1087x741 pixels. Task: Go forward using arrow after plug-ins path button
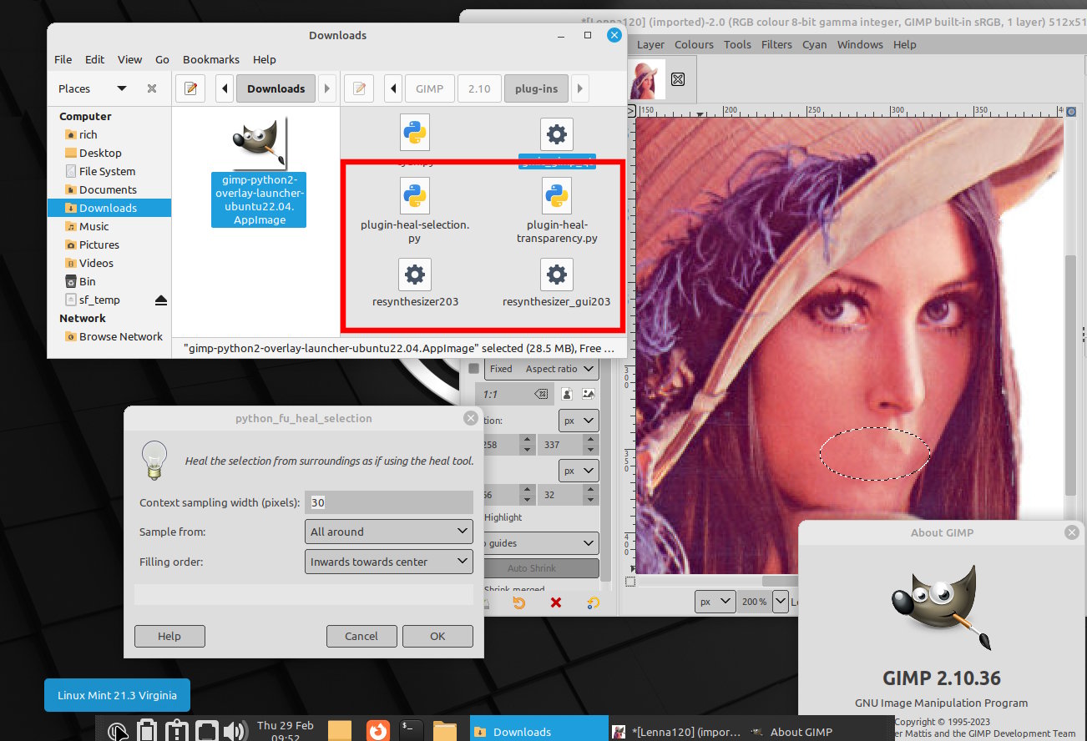579,88
